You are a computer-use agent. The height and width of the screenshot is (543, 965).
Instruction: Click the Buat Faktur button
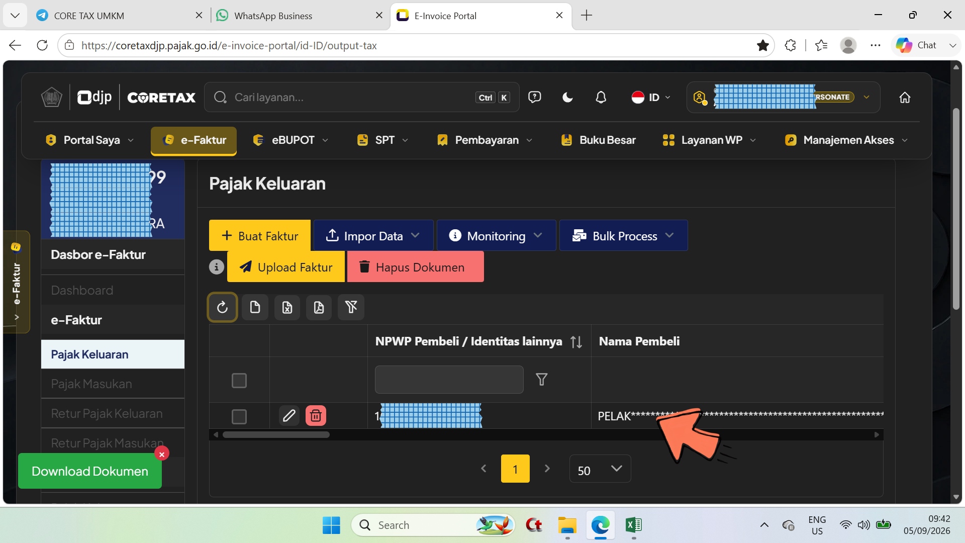[260, 236]
